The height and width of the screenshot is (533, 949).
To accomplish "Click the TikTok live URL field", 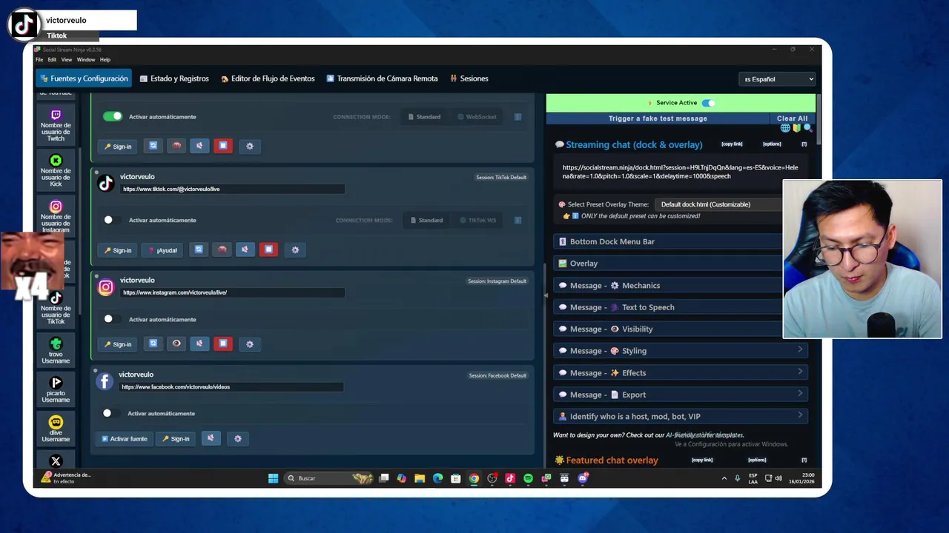I will [x=232, y=190].
